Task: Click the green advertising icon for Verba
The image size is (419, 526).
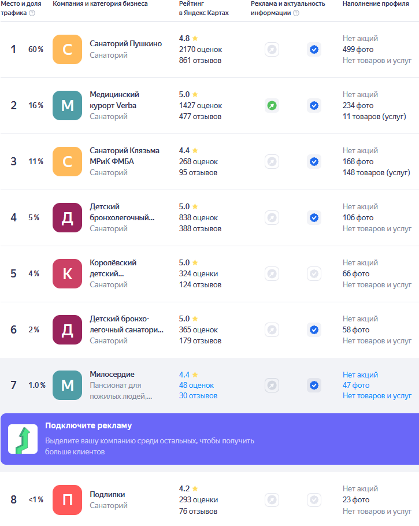Action: pyautogui.click(x=272, y=106)
